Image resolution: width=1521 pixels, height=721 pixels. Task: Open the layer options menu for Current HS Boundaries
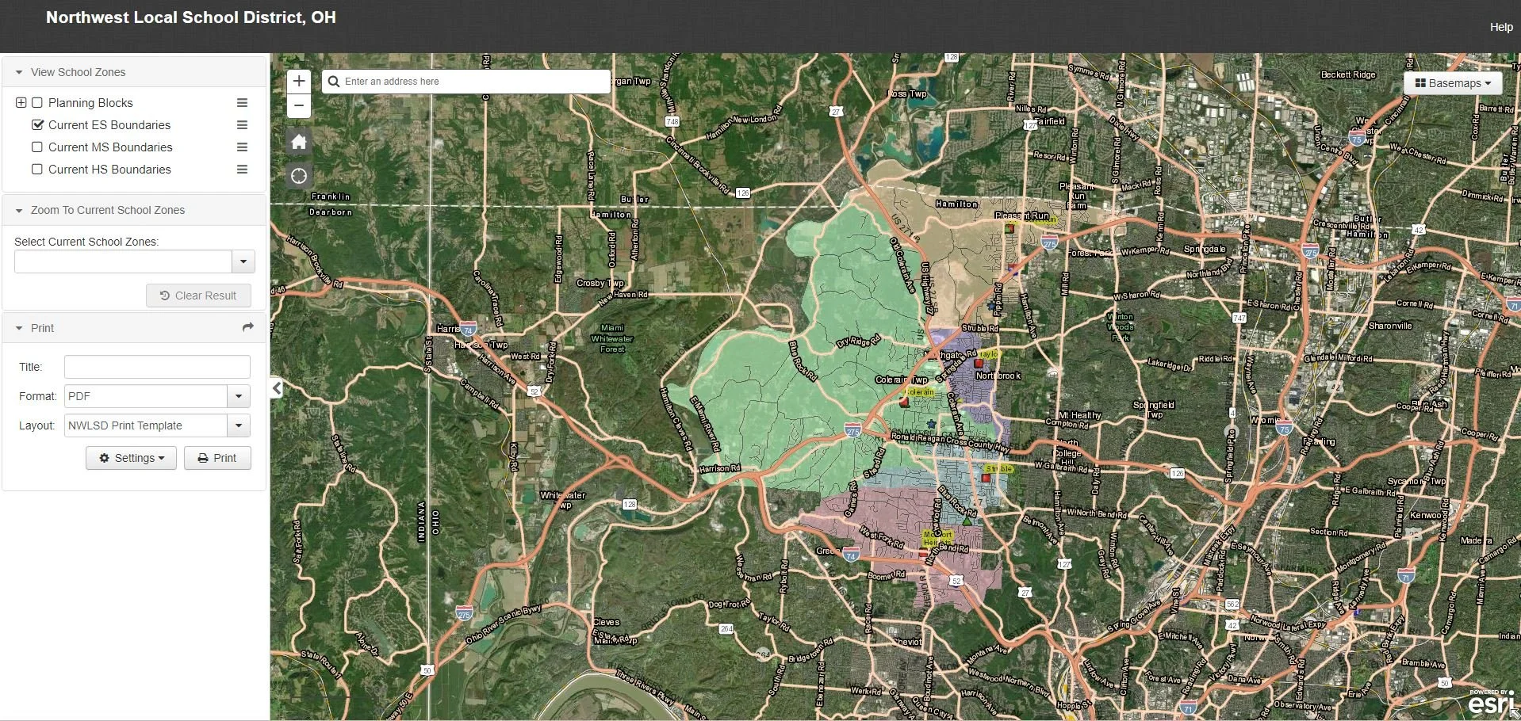242,169
